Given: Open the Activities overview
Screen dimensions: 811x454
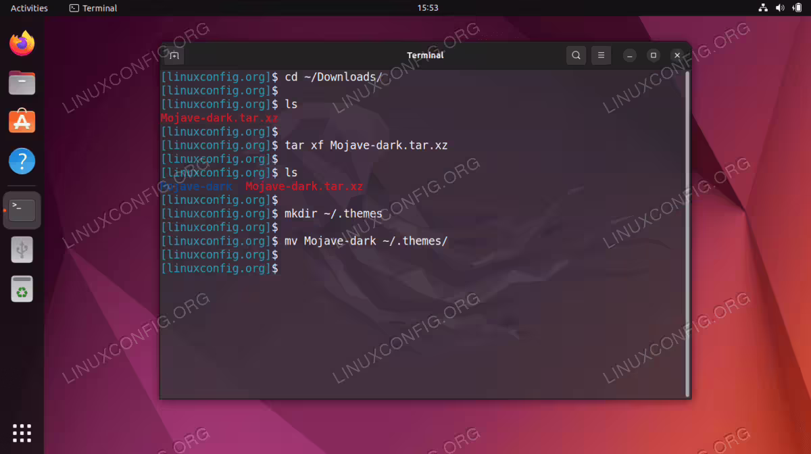Looking at the screenshot, I should click(29, 8).
